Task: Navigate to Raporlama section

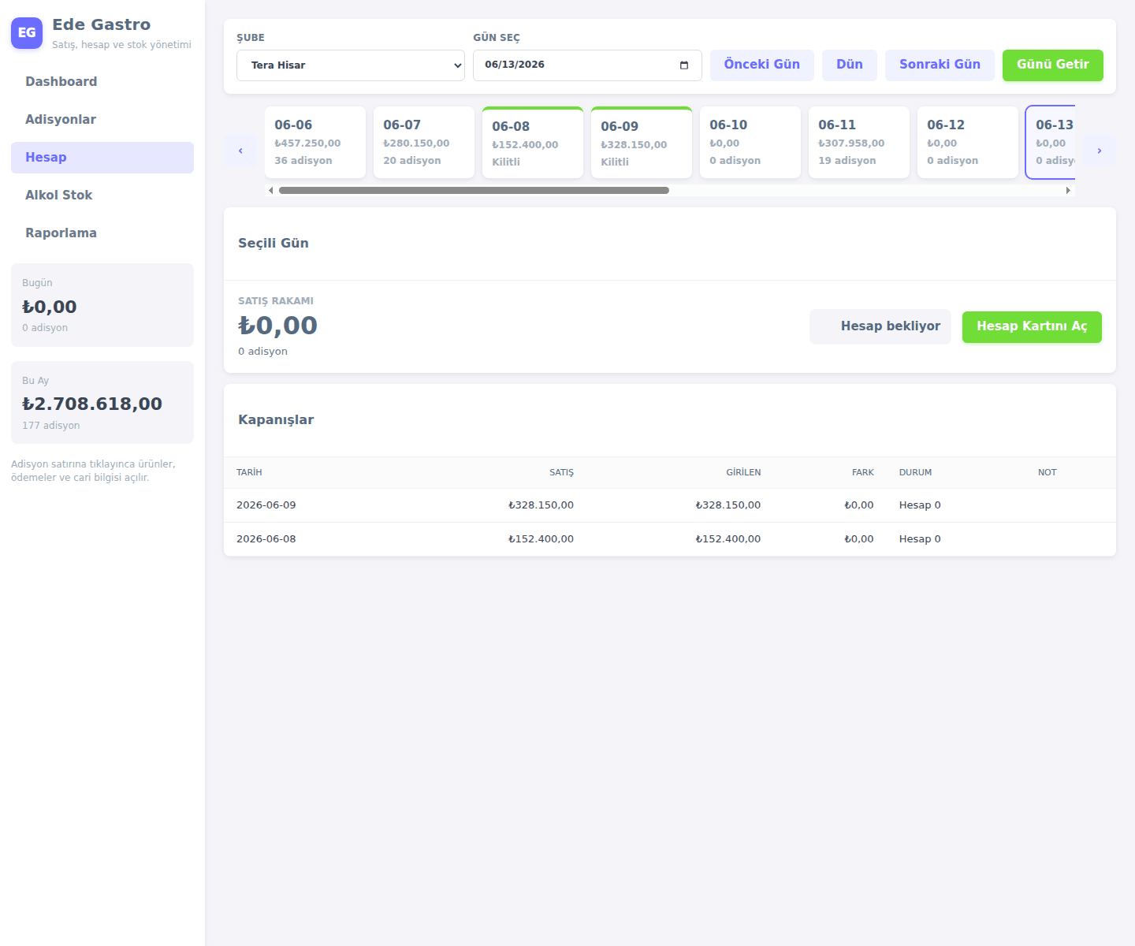Action: click(x=102, y=233)
